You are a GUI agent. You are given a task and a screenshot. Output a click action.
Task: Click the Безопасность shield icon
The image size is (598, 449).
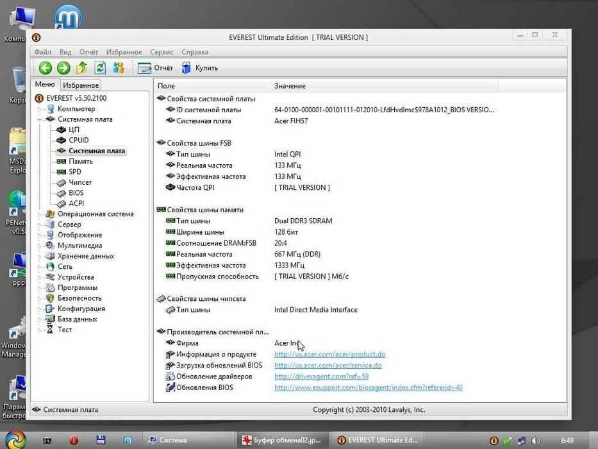50,298
